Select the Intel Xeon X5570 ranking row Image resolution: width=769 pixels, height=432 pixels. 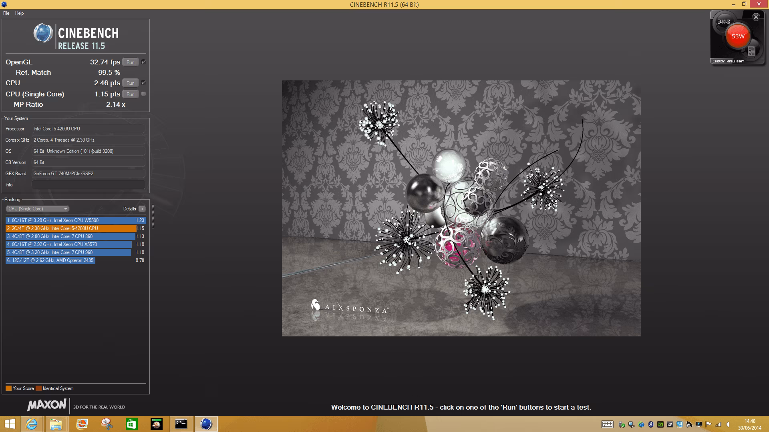(76, 244)
